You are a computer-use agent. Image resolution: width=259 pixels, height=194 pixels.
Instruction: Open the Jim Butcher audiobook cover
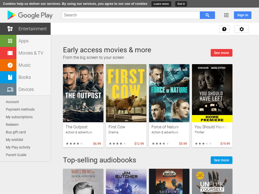tap(126, 181)
